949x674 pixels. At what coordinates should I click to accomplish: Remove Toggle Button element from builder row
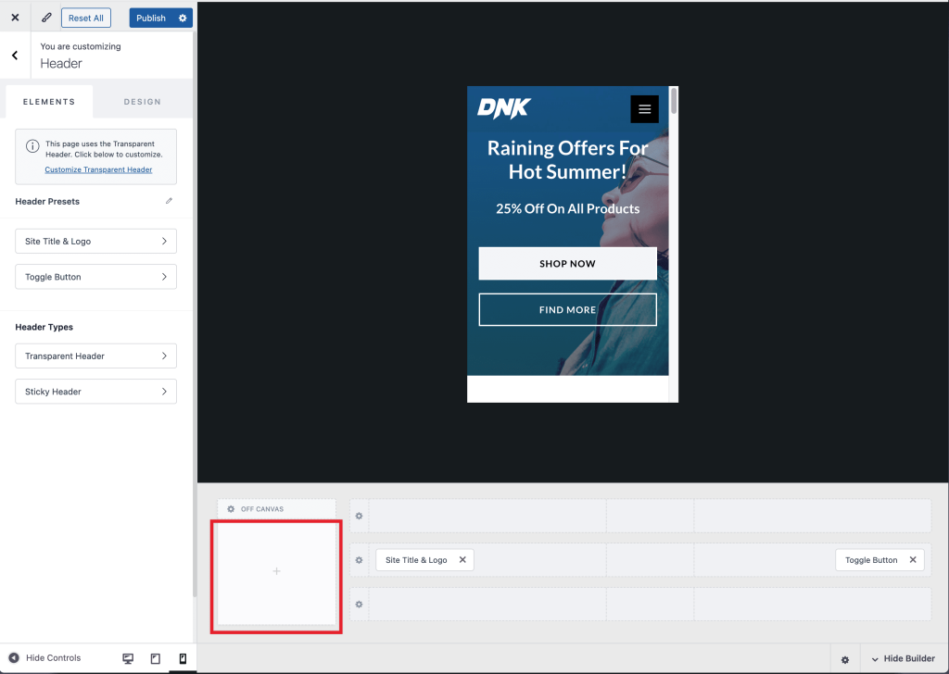tap(912, 560)
